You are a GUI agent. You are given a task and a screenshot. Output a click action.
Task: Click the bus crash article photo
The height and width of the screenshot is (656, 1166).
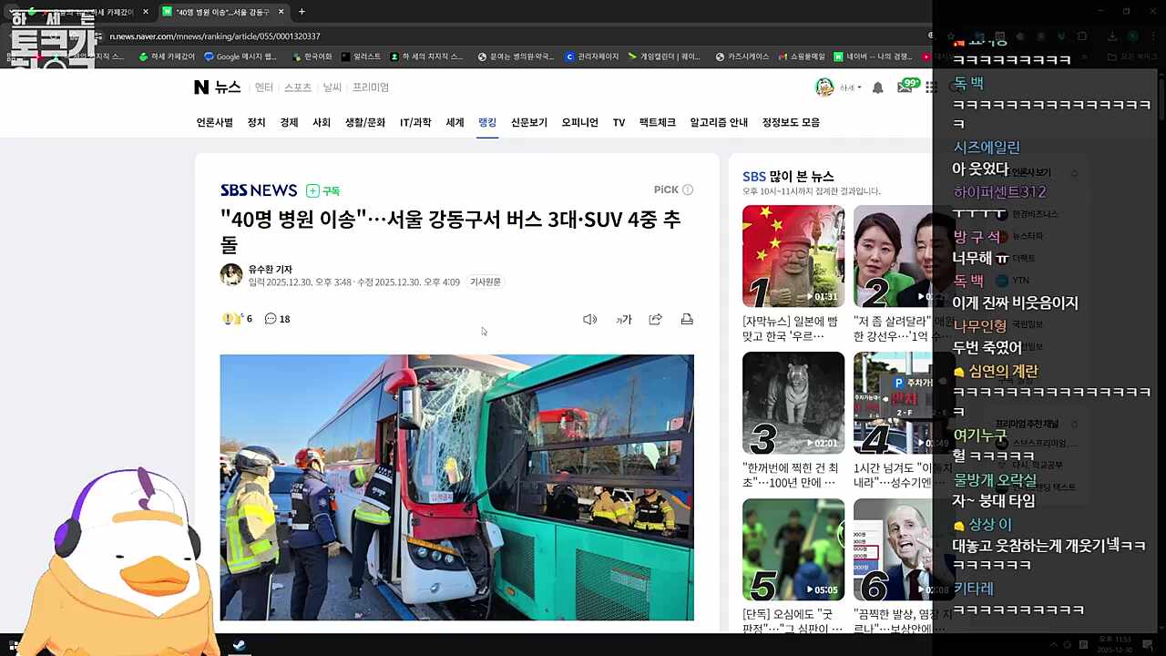click(456, 487)
